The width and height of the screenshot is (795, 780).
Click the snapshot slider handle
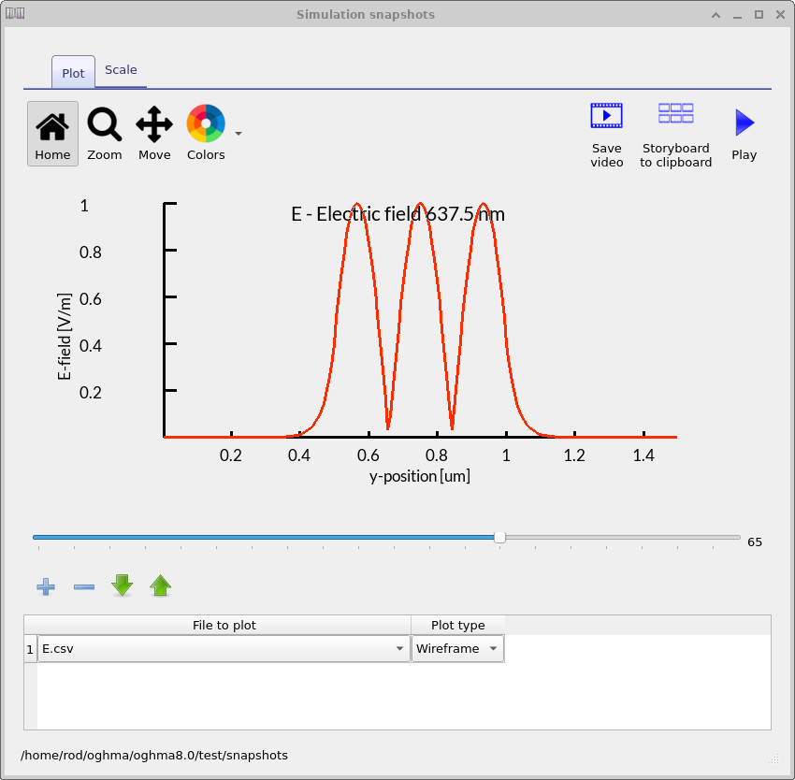[499, 537]
